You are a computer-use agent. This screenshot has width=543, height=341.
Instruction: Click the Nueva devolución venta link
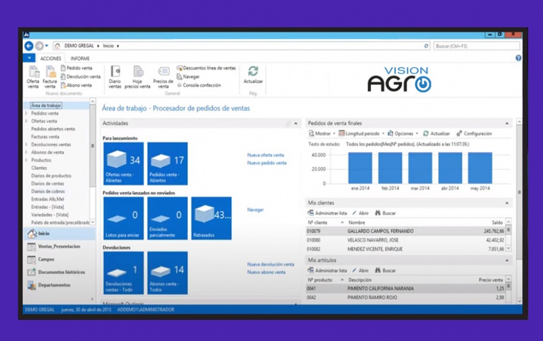[x=270, y=264]
